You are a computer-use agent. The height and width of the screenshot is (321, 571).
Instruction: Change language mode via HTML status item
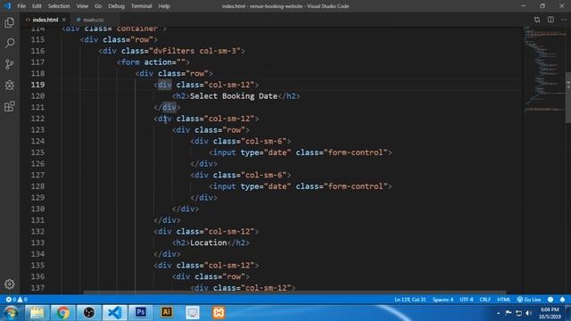(x=503, y=300)
